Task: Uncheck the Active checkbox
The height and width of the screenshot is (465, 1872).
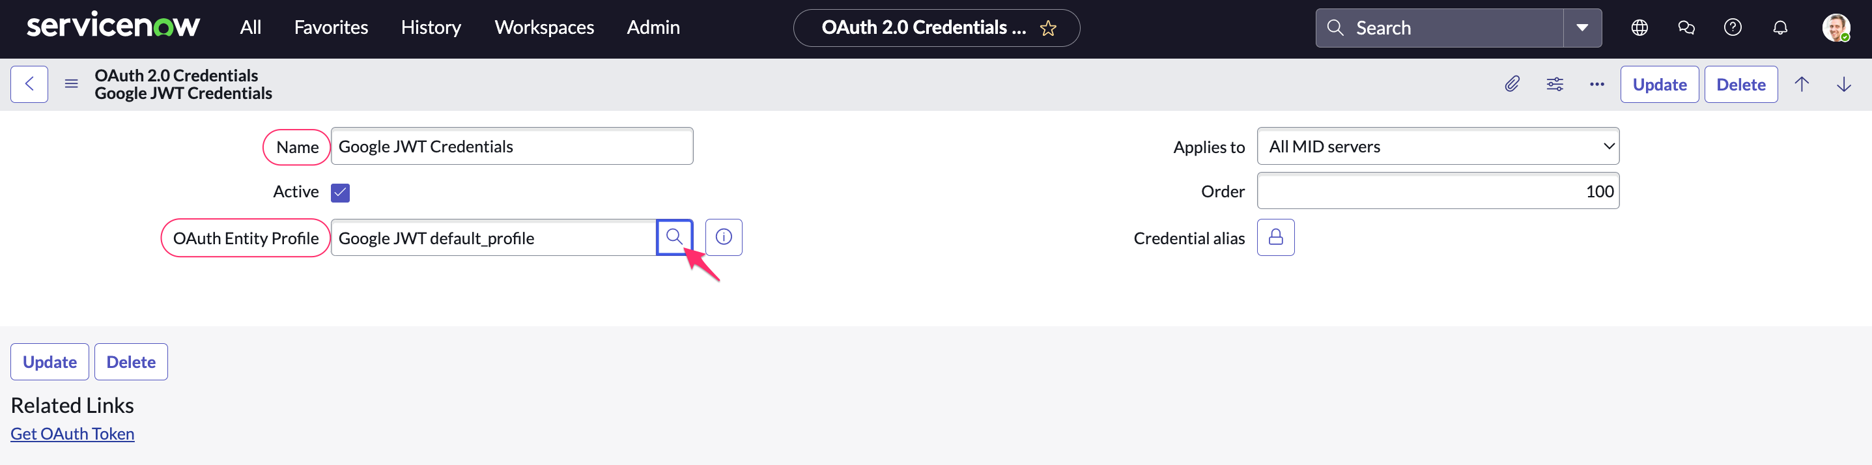Action: click(340, 192)
